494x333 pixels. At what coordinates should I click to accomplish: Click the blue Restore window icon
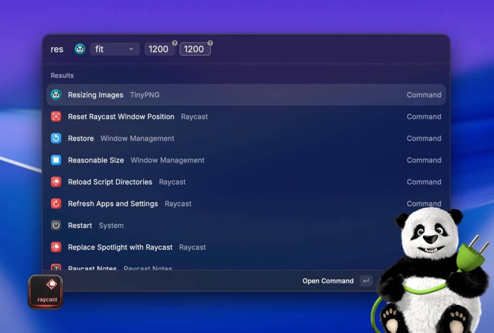point(56,138)
